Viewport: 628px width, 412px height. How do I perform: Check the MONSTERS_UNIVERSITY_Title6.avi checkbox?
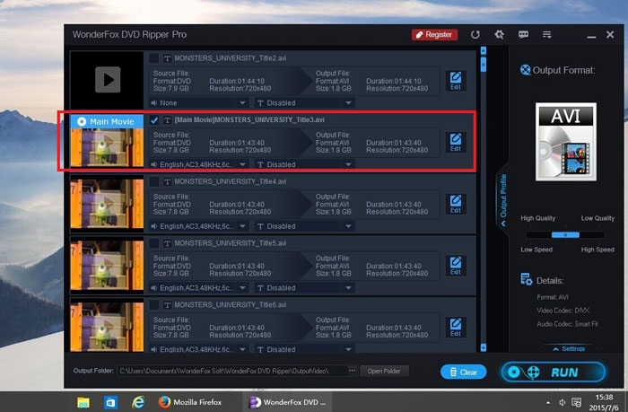(153, 305)
